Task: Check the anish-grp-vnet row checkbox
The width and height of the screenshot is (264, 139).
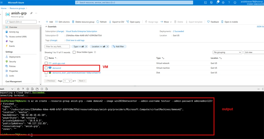Action: (x=46, y=63)
